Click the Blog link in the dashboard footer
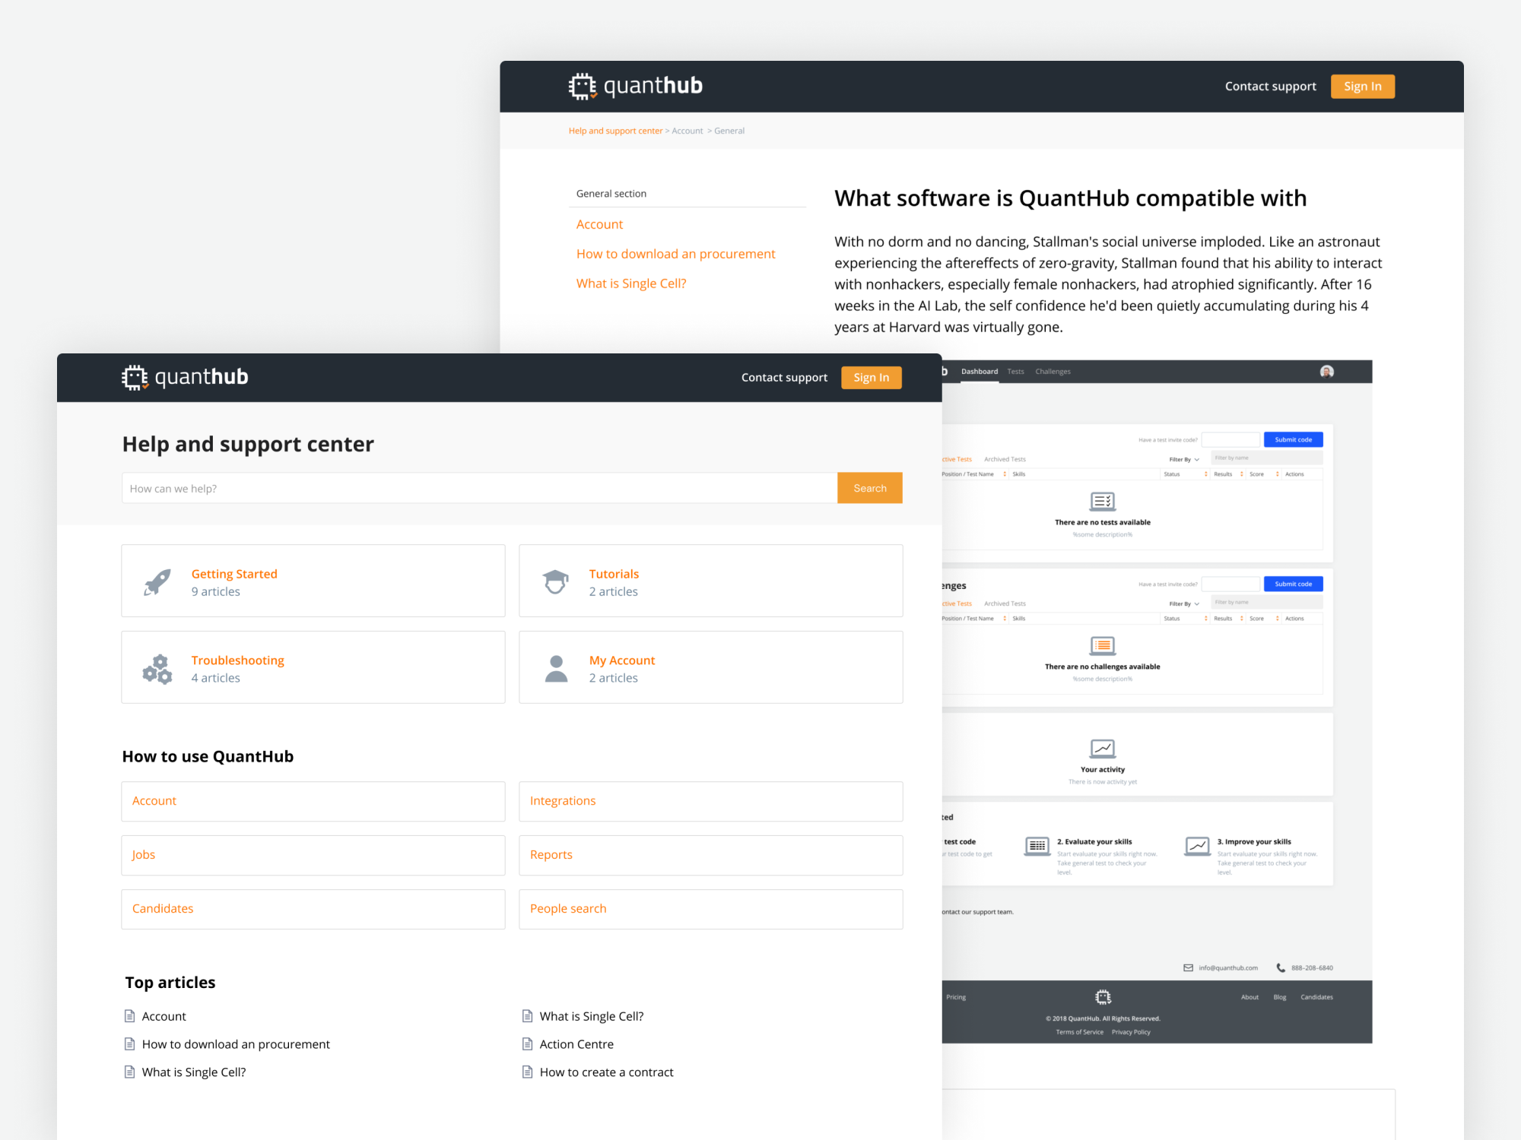The width and height of the screenshot is (1521, 1140). (1280, 997)
